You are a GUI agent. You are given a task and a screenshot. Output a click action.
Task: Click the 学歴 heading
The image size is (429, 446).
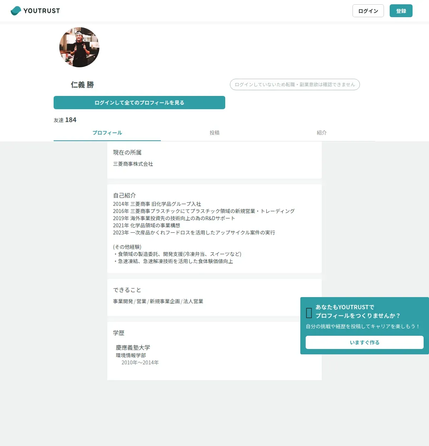coord(119,333)
